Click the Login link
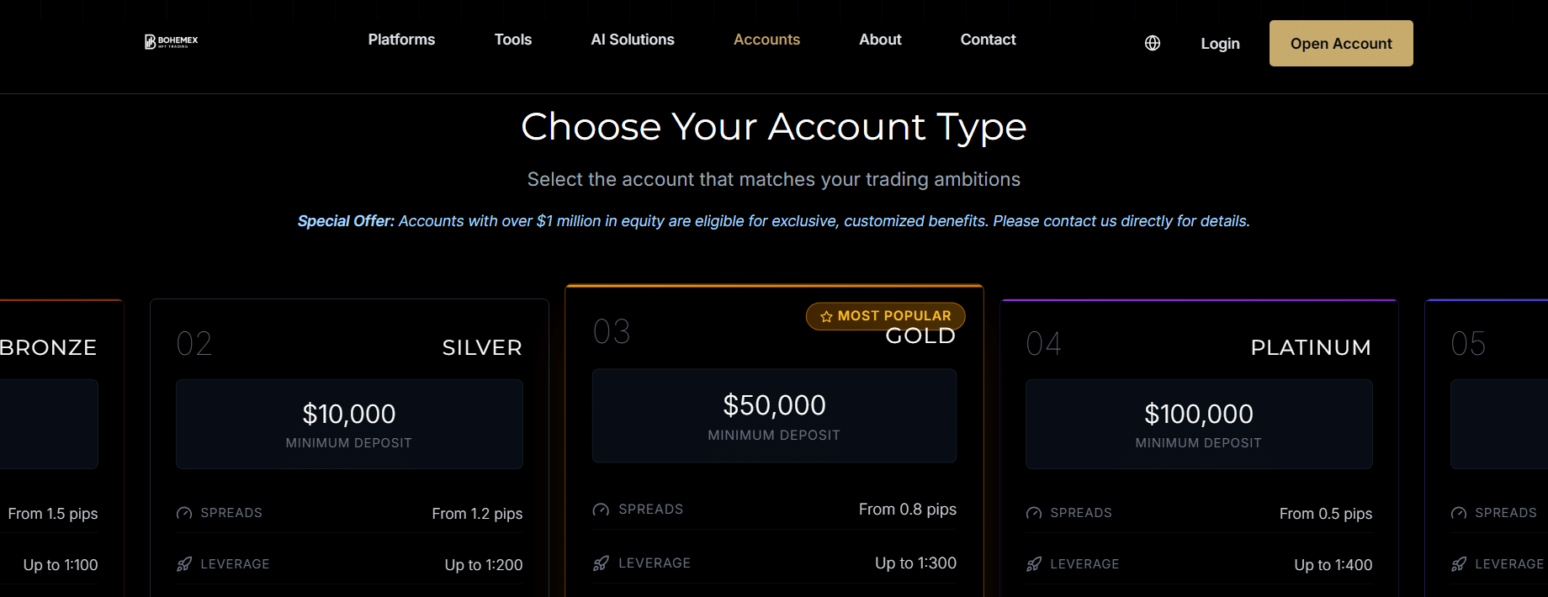This screenshot has width=1548, height=597. [1220, 44]
